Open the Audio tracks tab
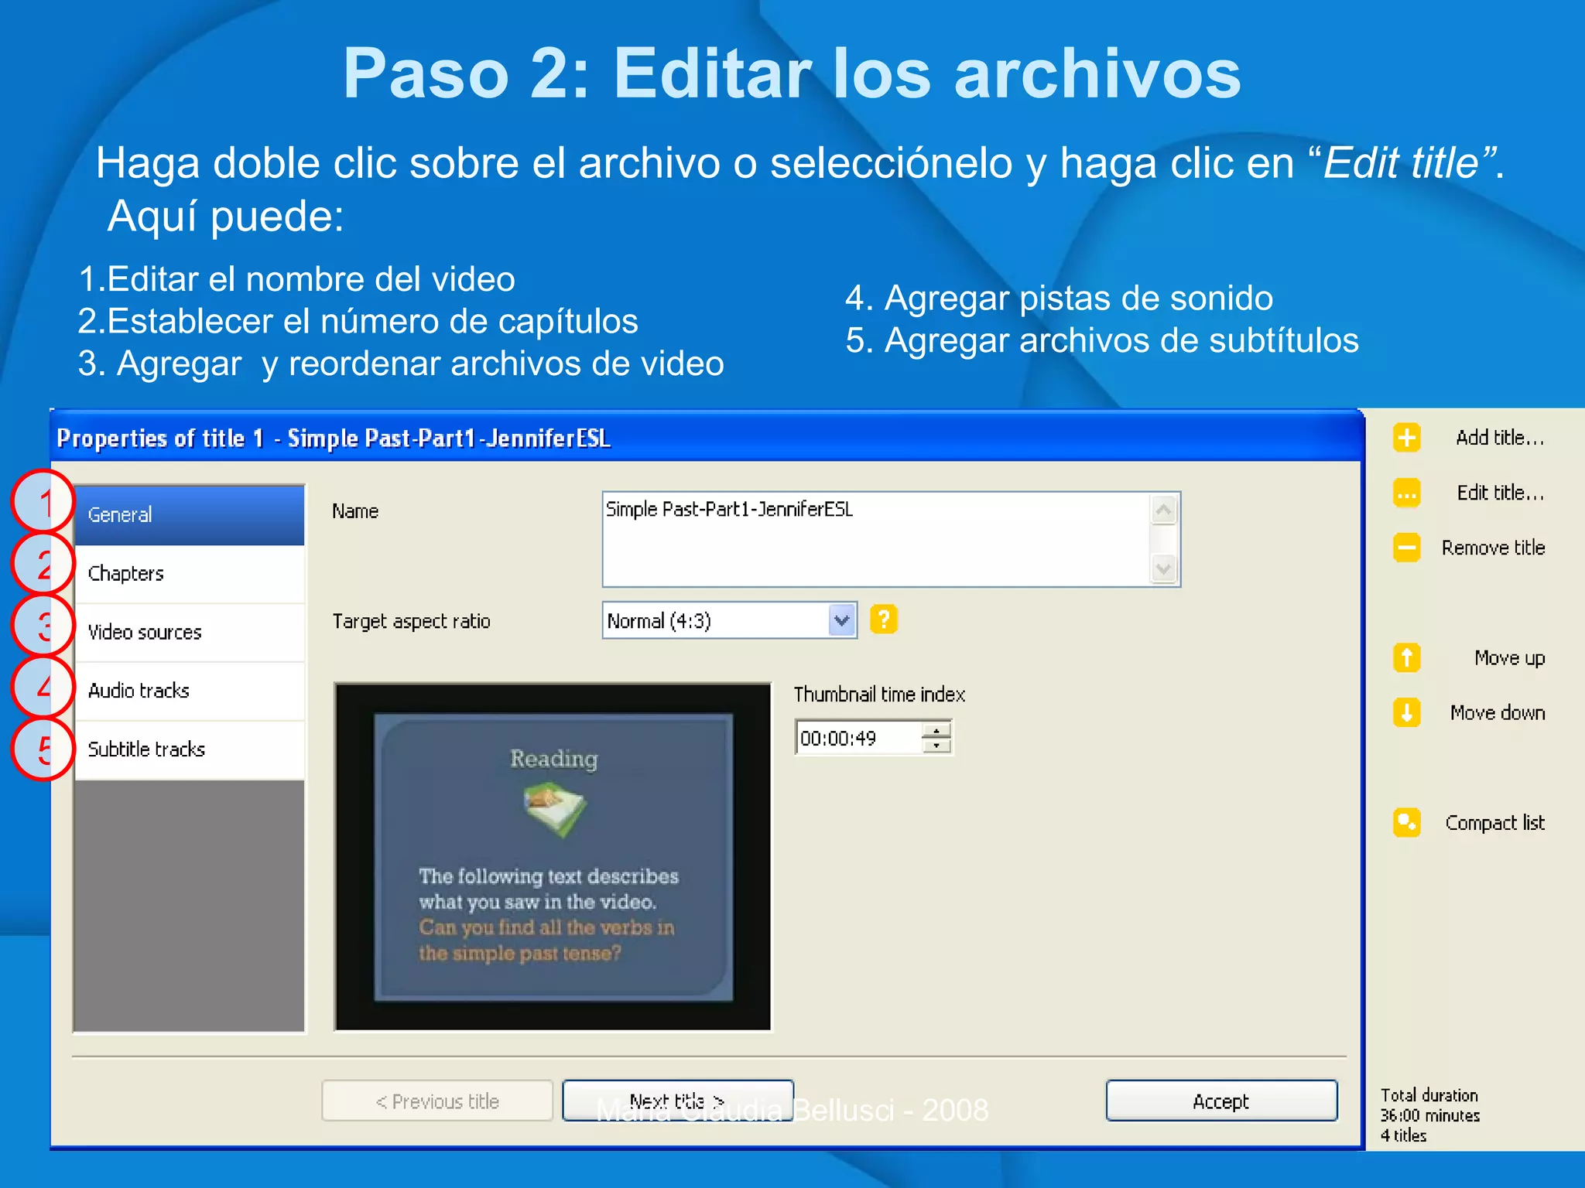Image resolution: width=1585 pixels, height=1188 pixels. (190, 691)
